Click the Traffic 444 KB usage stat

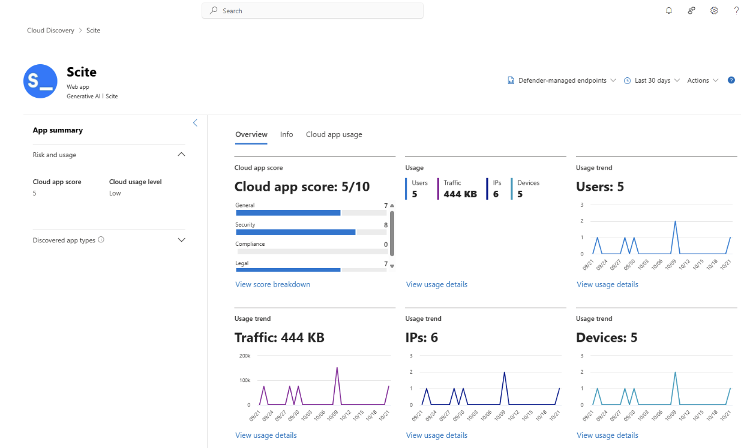[x=457, y=188]
